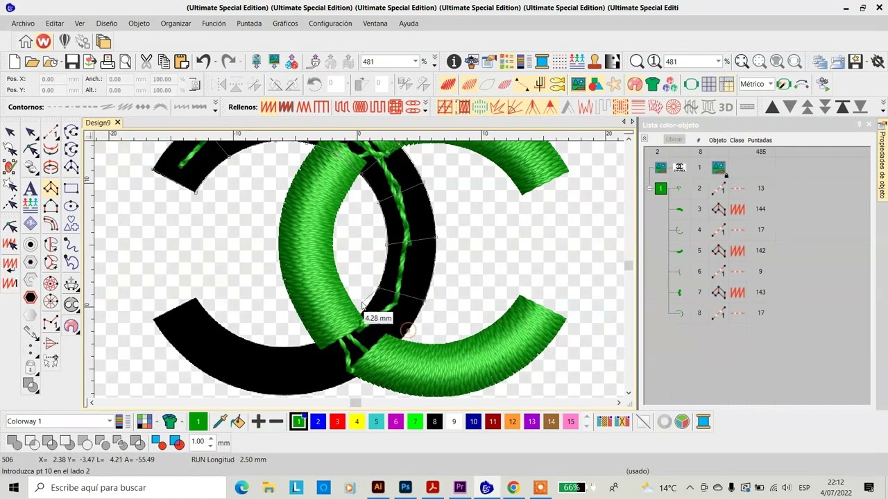Save the design with floppy disk icon
Screen dimensions: 888x499
tap(72, 62)
